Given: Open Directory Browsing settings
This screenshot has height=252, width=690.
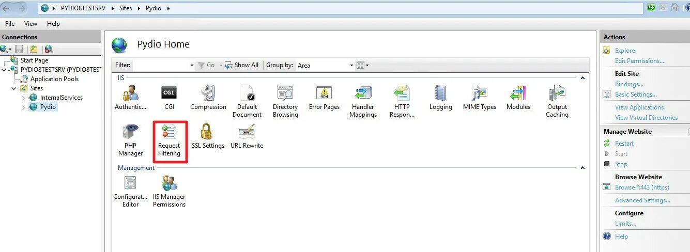Looking at the screenshot, I should 285,102.
